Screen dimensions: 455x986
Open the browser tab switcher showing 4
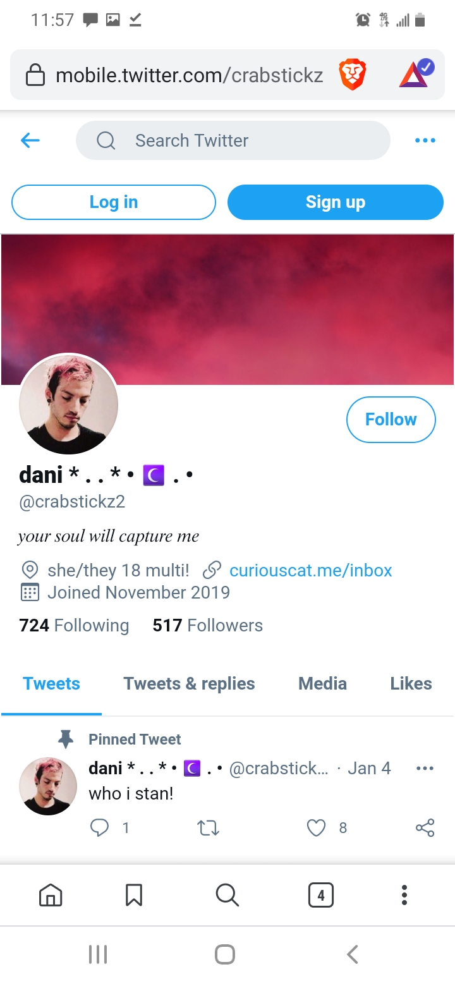(321, 894)
